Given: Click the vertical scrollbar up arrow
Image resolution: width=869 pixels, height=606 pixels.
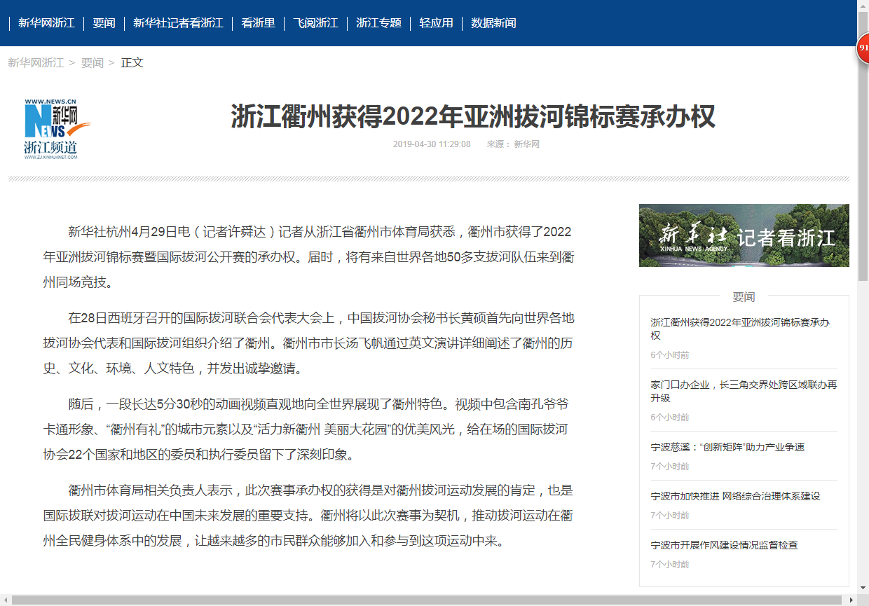Looking at the screenshot, I should 863,6.
